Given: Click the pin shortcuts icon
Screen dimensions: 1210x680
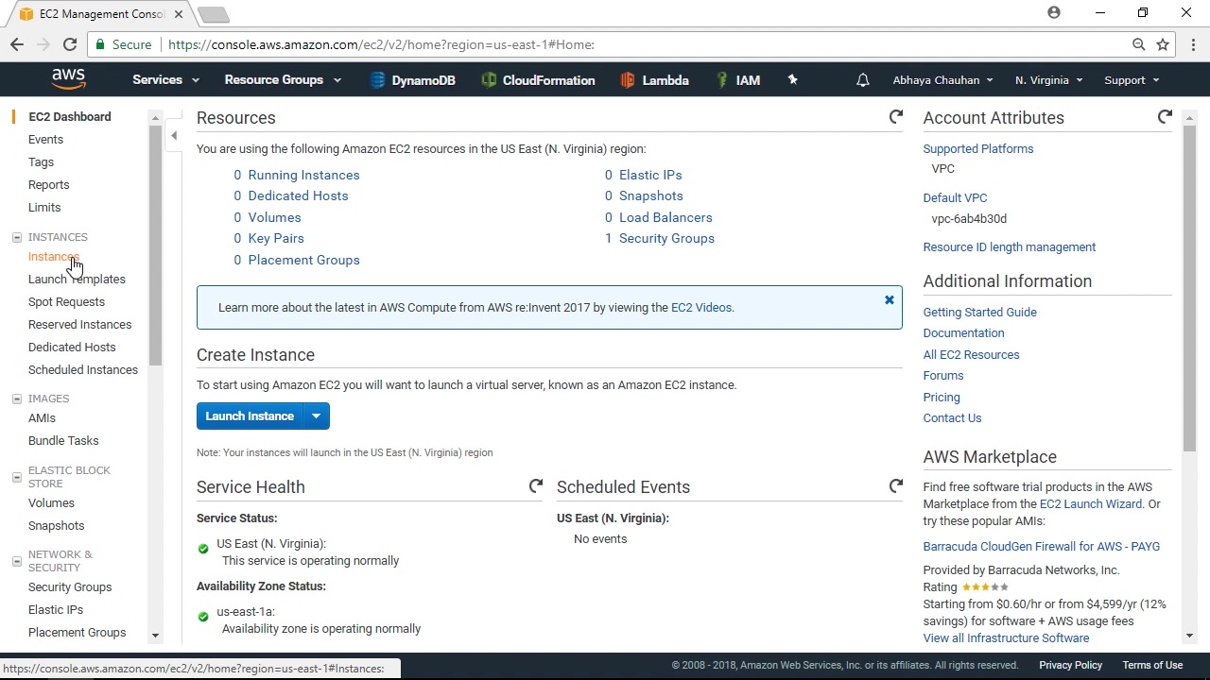Looking at the screenshot, I should point(793,80).
